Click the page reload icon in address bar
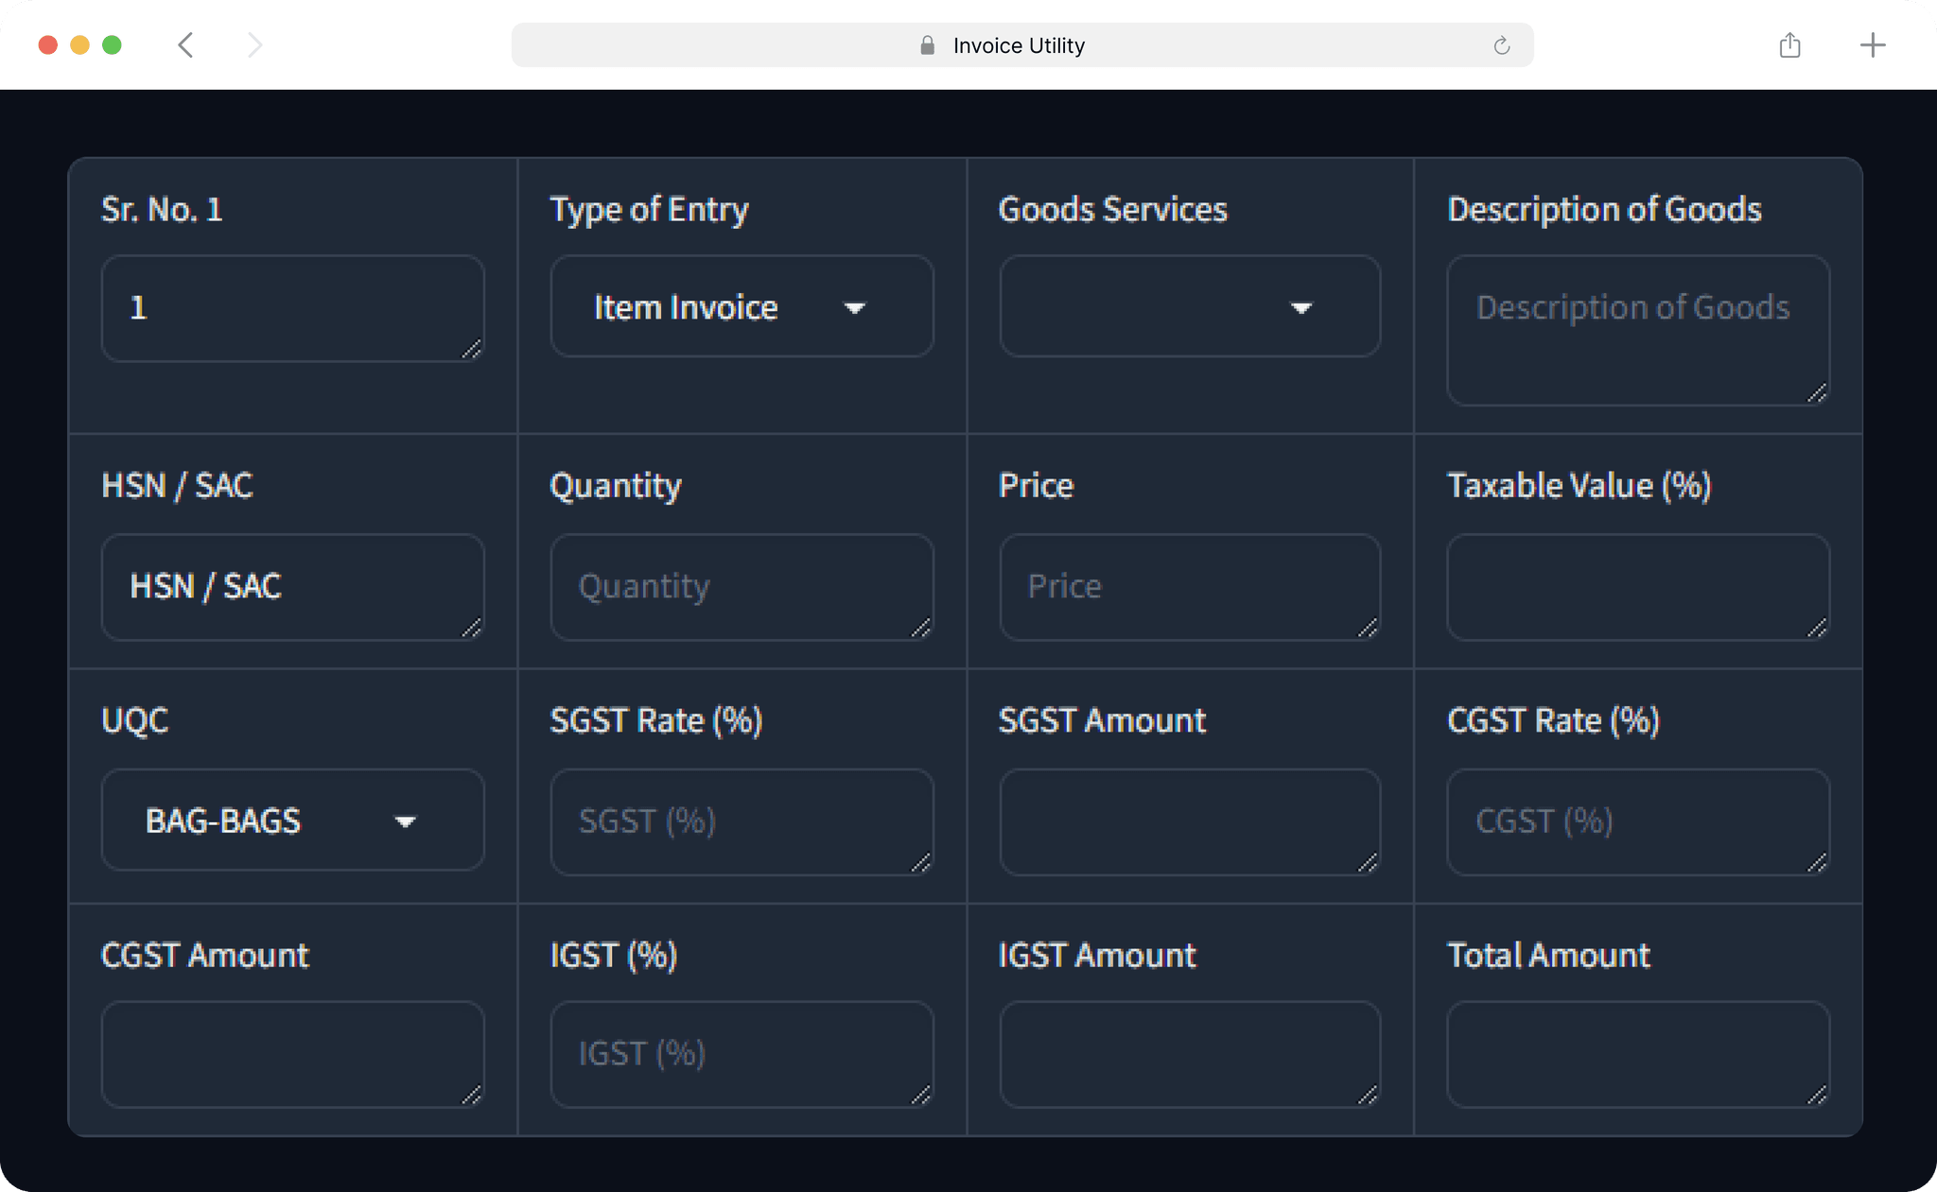Viewport: 1937px width, 1192px height. [x=1500, y=44]
